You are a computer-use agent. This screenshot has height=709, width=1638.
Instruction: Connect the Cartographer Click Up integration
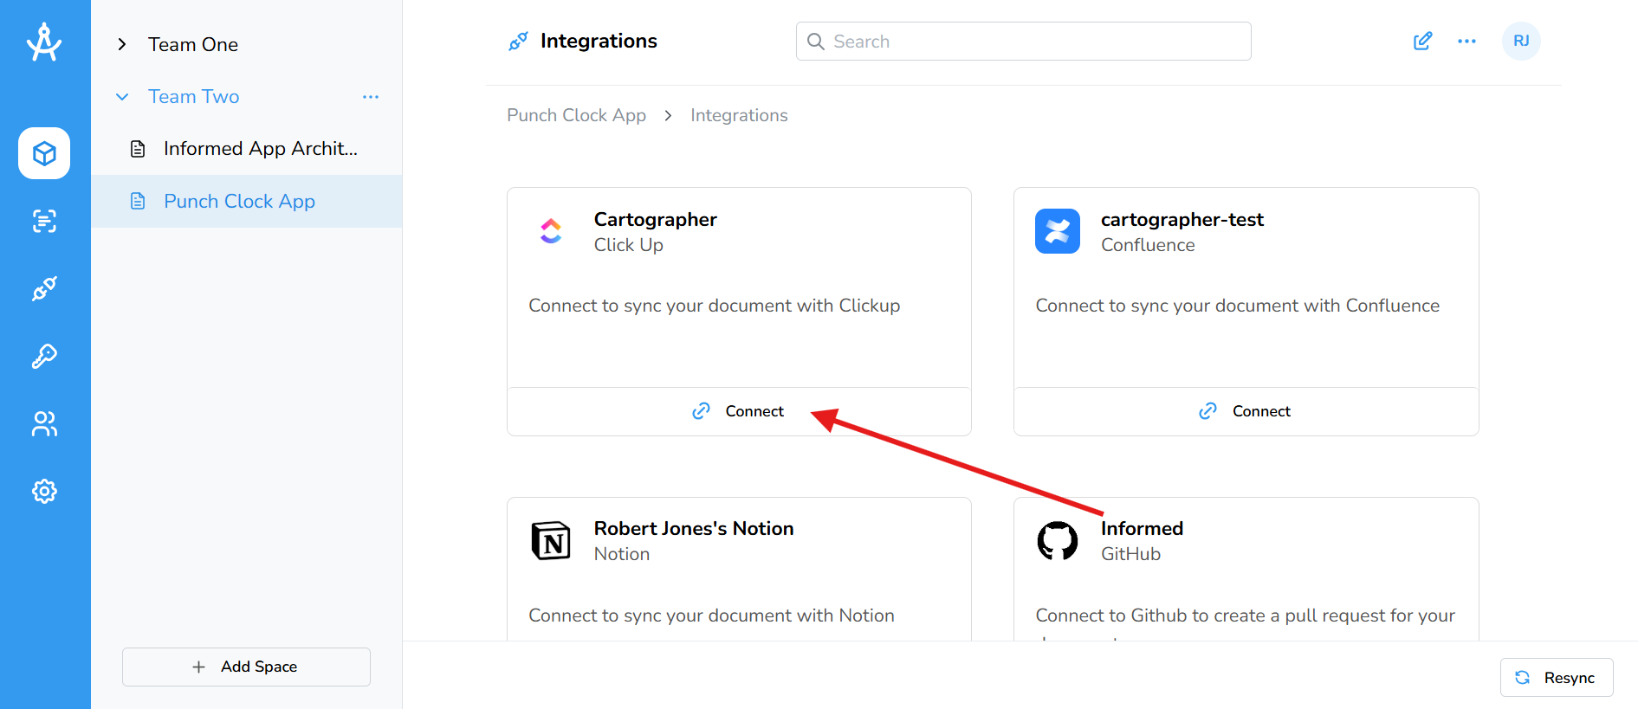click(x=739, y=411)
